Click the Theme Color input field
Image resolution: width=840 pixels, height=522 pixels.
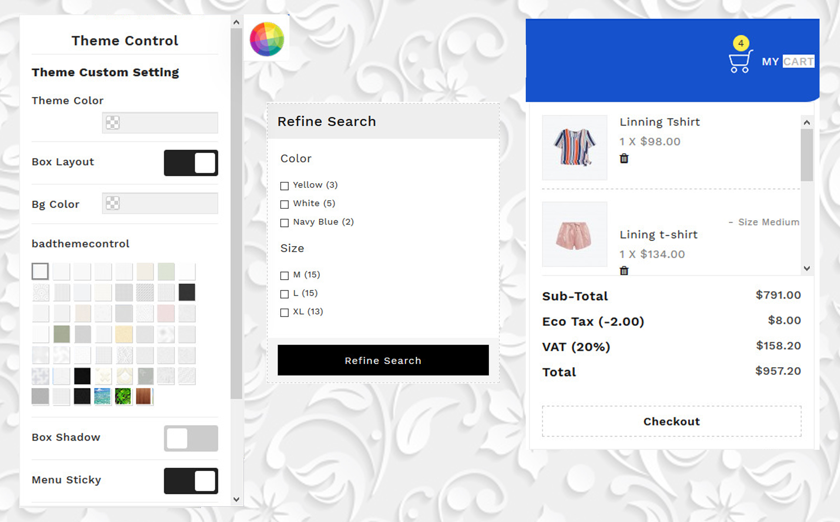pyautogui.click(x=160, y=123)
